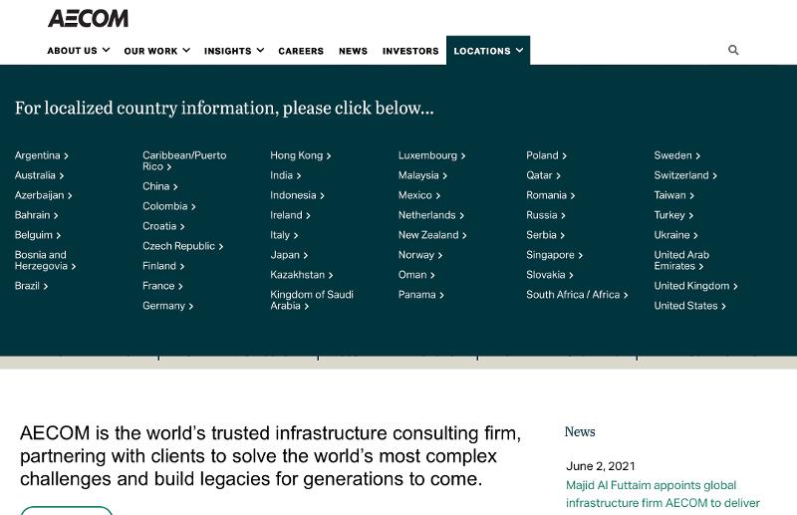Select Brazil from the country list
Screen dimensions: 797x515
pos(31,286)
